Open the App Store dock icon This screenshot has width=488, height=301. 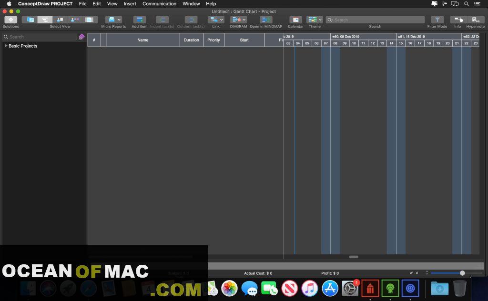[330, 288]
